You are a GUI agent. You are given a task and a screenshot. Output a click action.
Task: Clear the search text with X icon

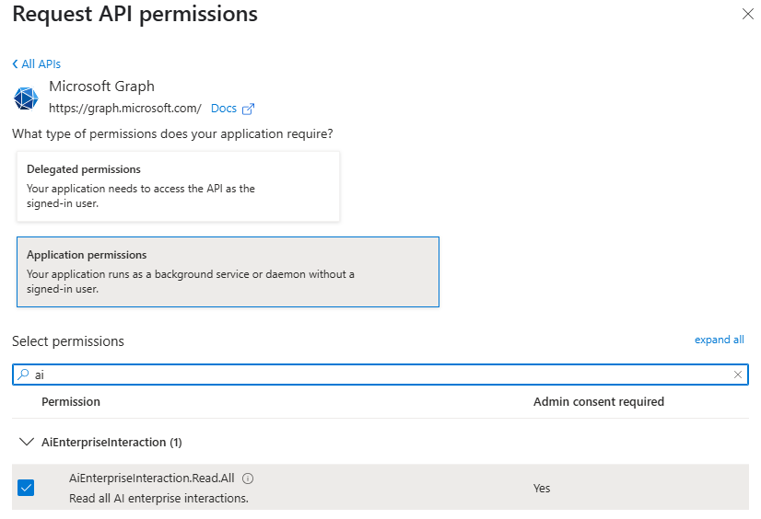coord(738,375)
